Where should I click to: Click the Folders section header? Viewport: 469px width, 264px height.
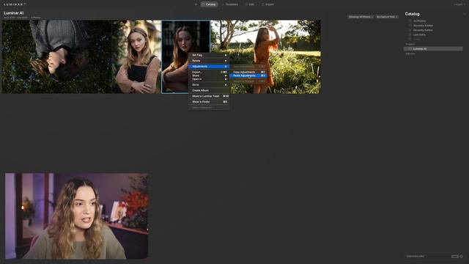[410, 44]
